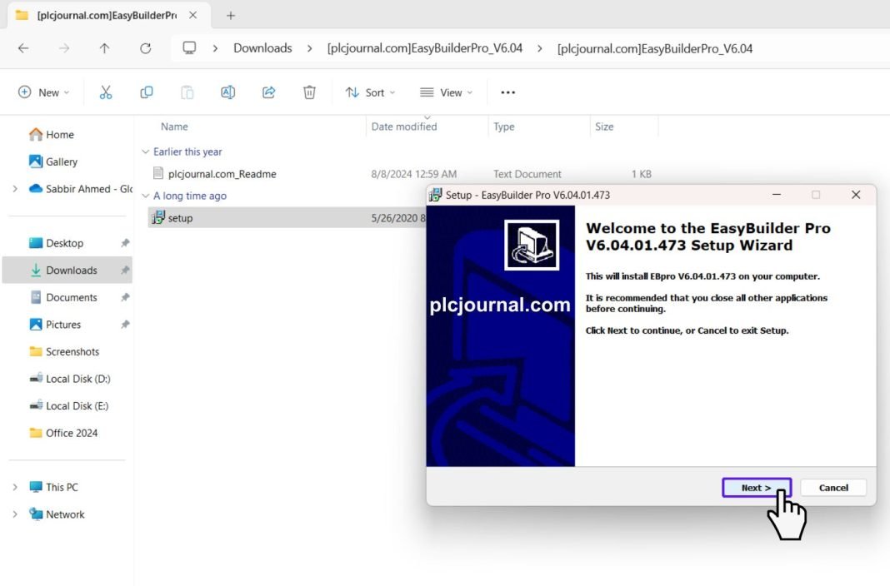This screenshot has height=586, width=890.
Task: Click the Delete trash icon
Action: point(309,92)
